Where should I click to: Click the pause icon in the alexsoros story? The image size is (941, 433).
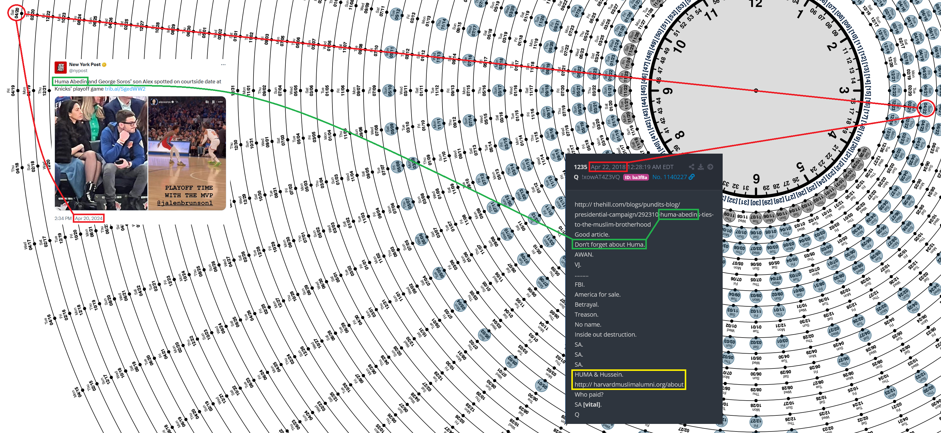tap(213, 102)
